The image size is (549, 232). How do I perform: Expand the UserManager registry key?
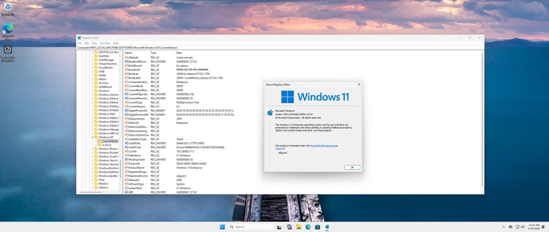[x=93, y=60]
